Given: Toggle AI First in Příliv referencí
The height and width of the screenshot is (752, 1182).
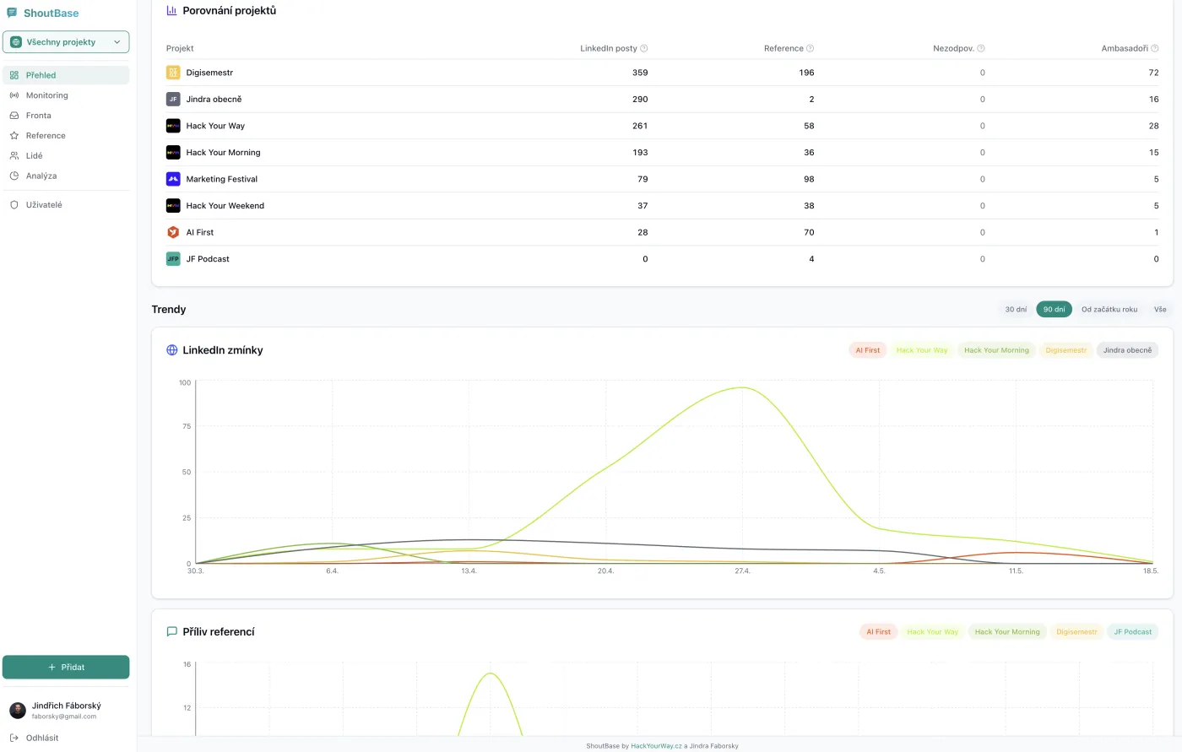Looking at the screenshot, I should pos(878,631).
